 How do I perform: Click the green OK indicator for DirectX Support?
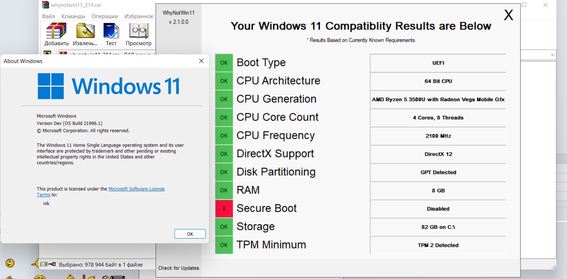point(224,154)
